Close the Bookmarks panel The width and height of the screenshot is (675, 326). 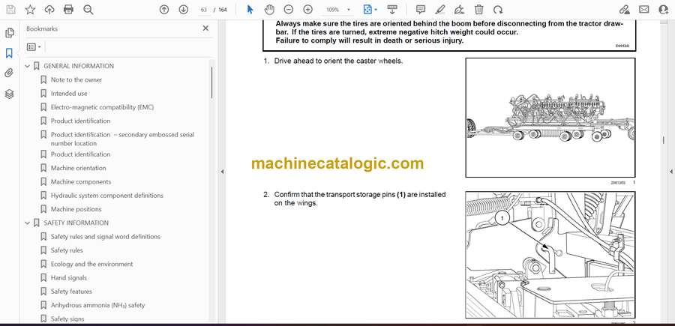coord(205,28)
